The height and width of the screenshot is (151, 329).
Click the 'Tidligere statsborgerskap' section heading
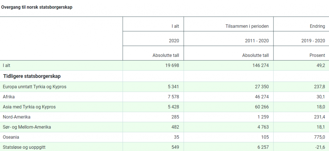[x=32, y=76]
